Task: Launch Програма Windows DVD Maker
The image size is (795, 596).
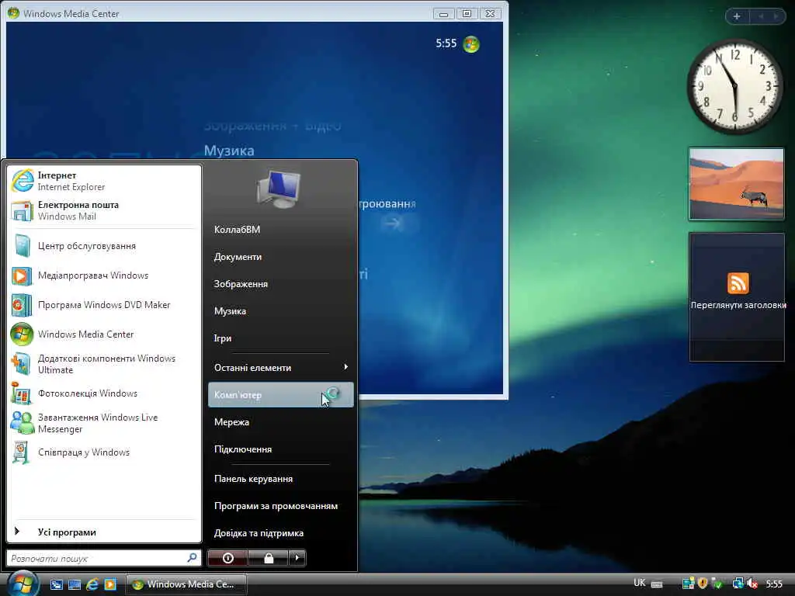Action: [104, 304]
